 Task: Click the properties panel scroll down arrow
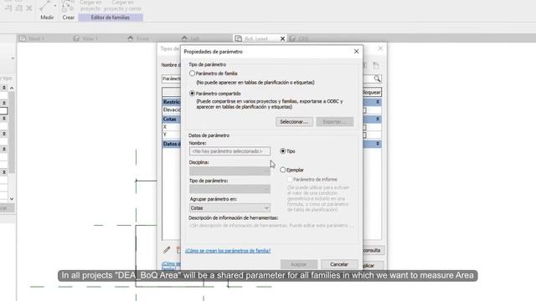[12, 199]
